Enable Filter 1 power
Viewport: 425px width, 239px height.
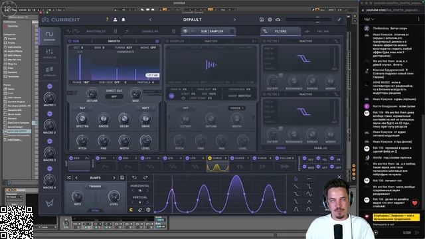point(264,41)
